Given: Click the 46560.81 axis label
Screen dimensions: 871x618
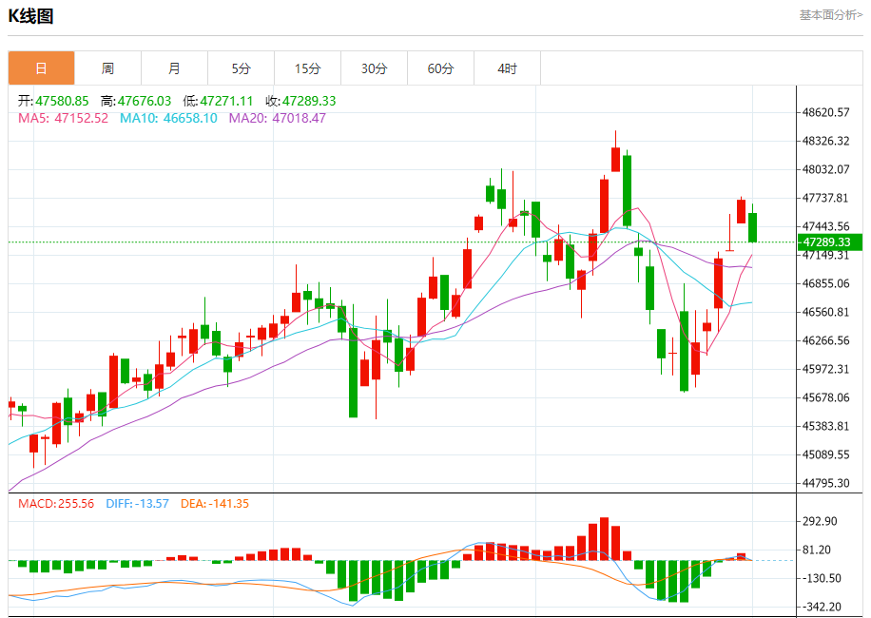Looking at the screenshot, I should [x=826, y=312].
